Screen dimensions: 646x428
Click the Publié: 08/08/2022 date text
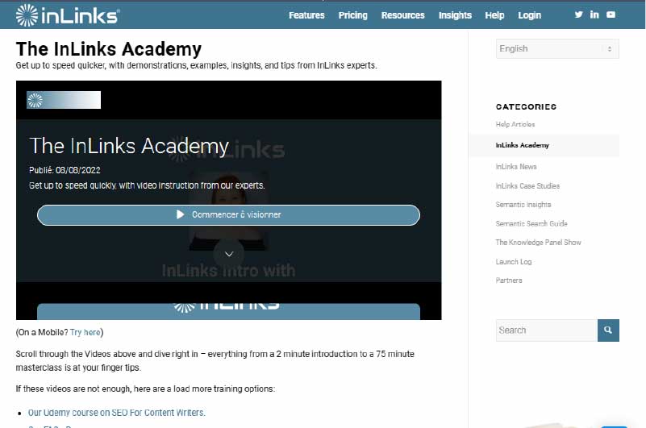pyautogui.click(x=65, y=170)
